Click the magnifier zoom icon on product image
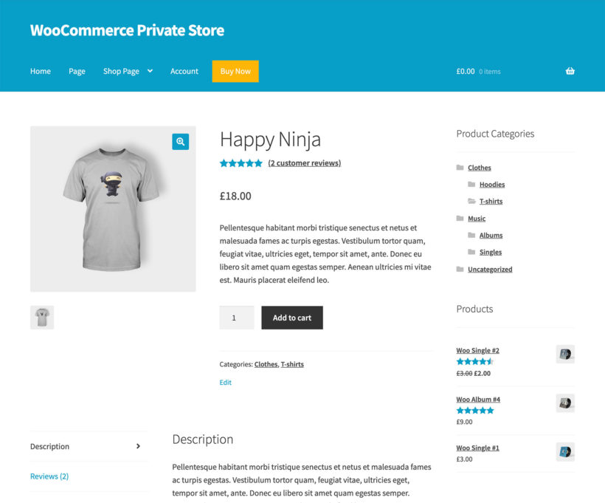The width and height of the screenshot is (605, 503). point(180,141)
